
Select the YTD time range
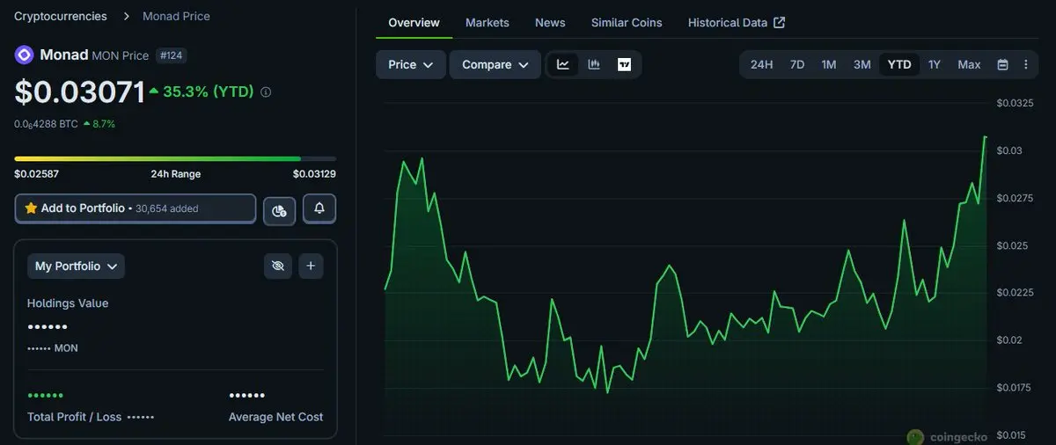coord(899,64)
